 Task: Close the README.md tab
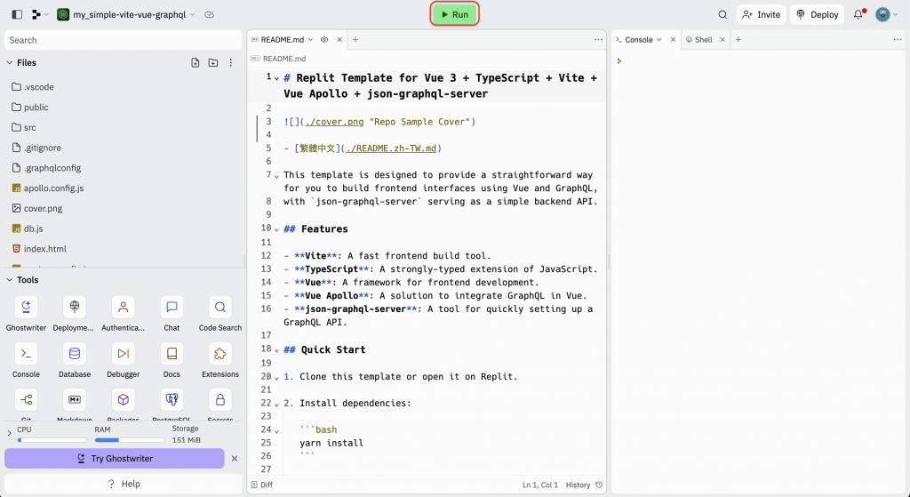pyautogui.click(x=339, y=39)
